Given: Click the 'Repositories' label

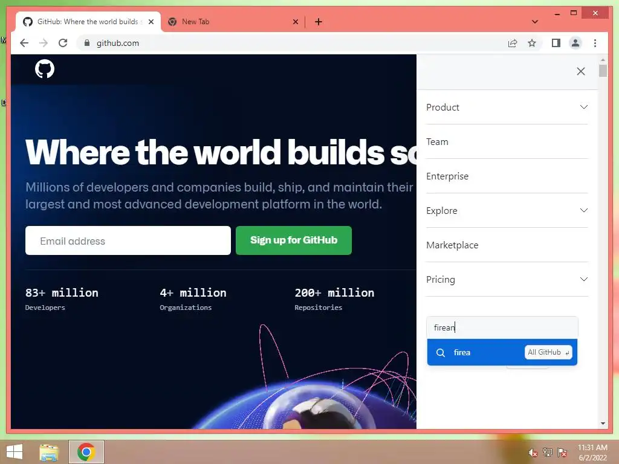Looking at the screenshot, I should pos(318,308).
